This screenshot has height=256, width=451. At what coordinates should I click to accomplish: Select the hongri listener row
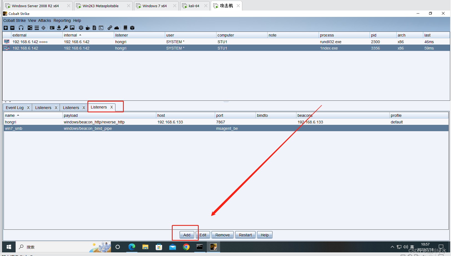click(226, 122)
